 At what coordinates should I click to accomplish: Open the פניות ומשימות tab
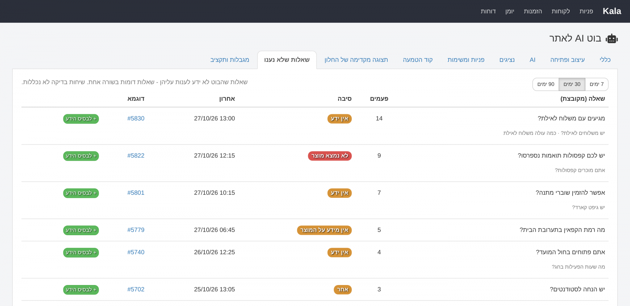466,60
